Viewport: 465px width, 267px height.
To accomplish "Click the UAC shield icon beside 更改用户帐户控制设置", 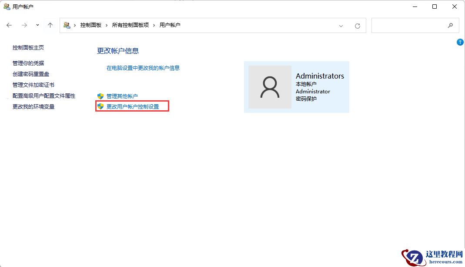I will (100, 105).
